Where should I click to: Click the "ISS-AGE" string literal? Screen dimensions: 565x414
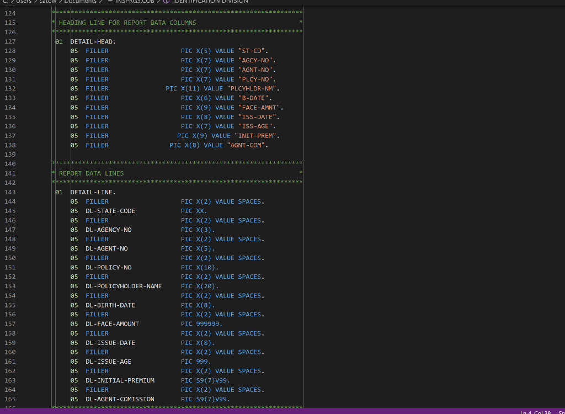(255, 126)
